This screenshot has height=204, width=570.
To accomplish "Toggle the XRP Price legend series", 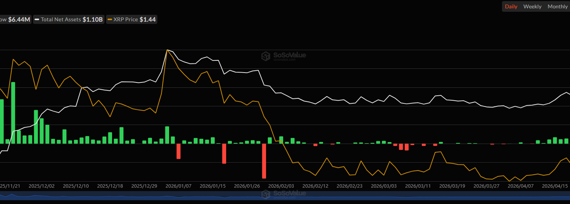I will tap(132, 19).
